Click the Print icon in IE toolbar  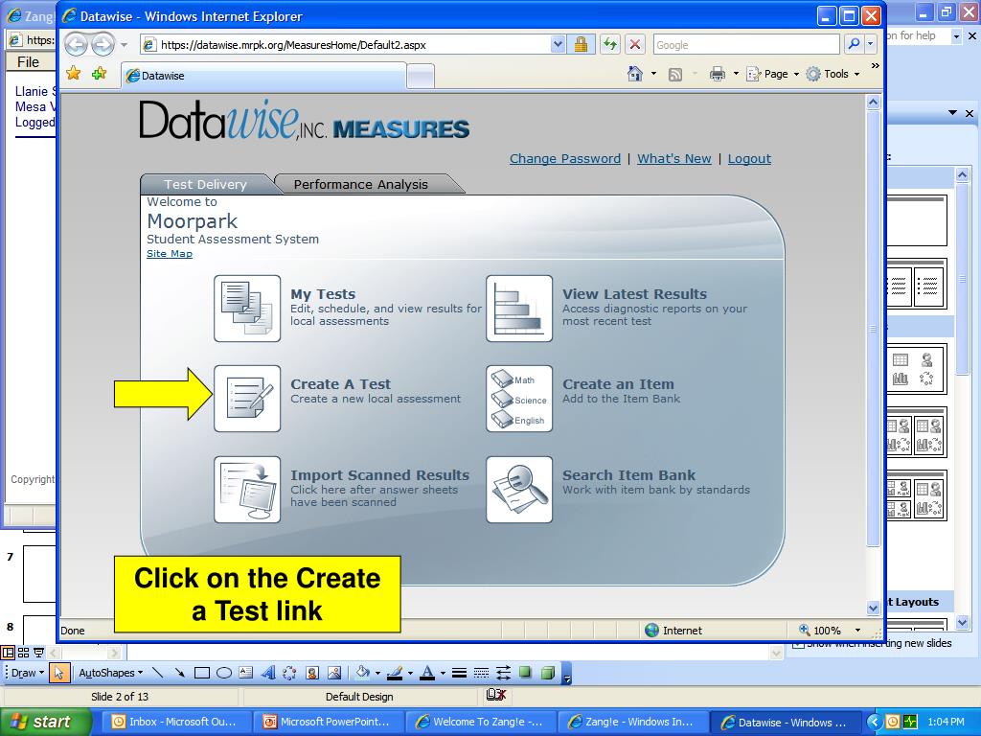[717, 74]
